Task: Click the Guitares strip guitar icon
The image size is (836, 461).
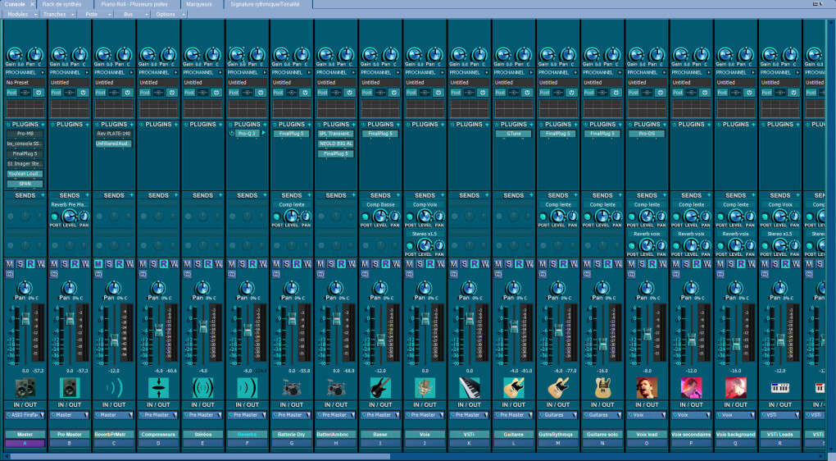Action: [x=513, y=388]
